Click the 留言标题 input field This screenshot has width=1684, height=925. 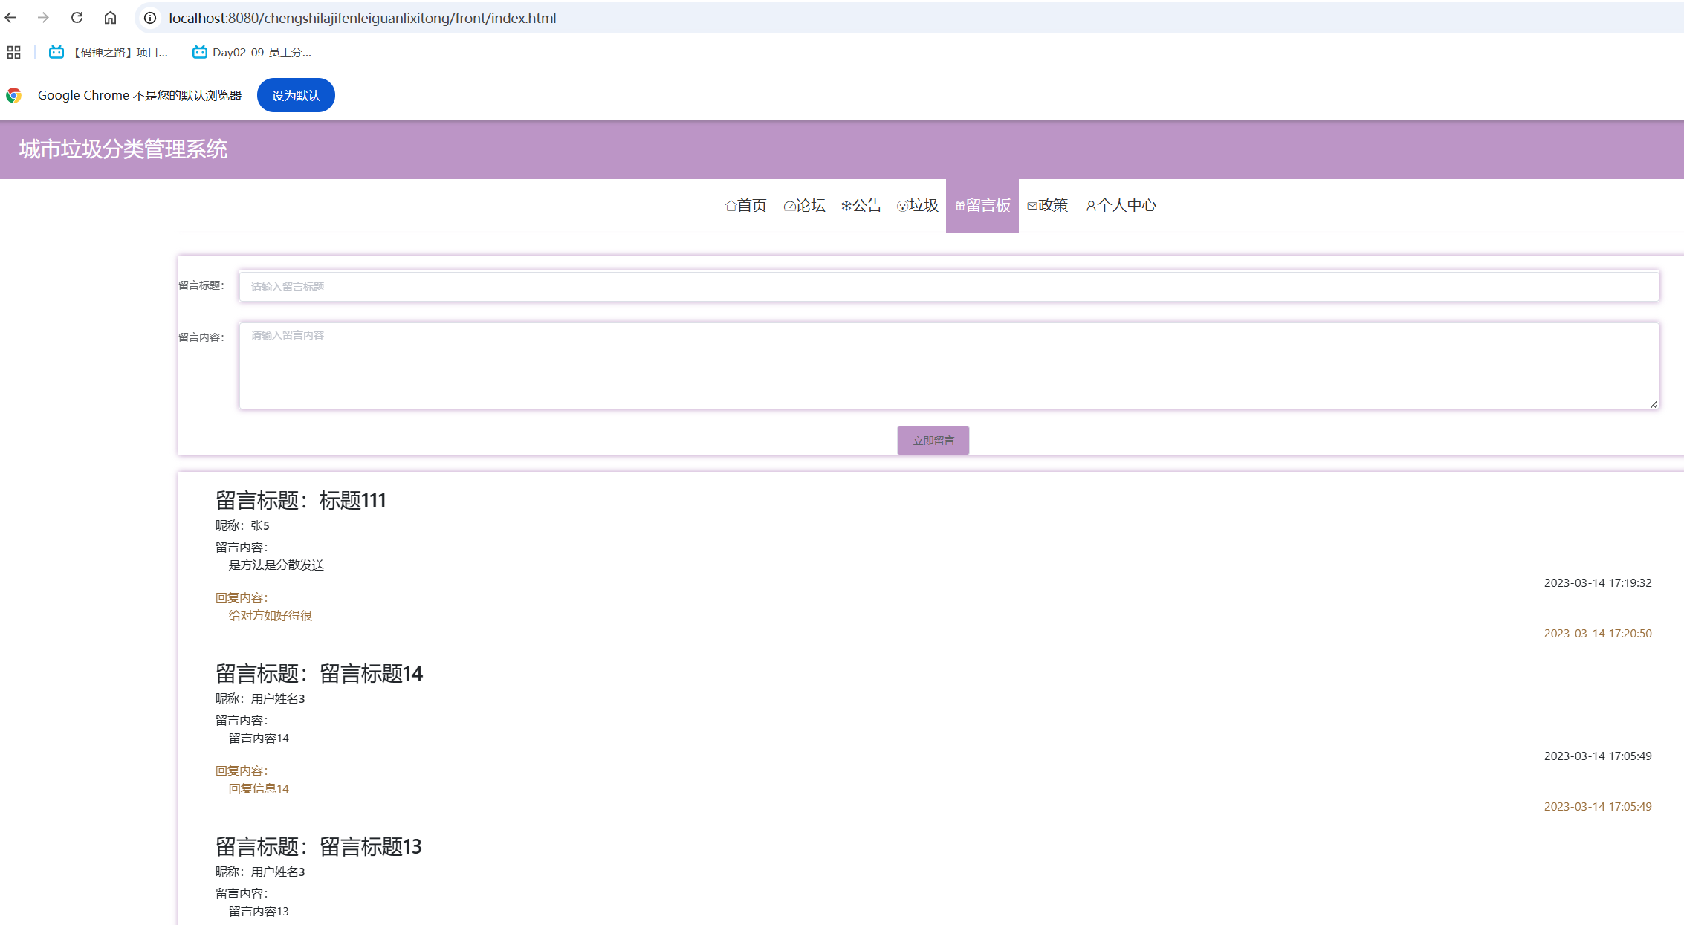[948, 286]
